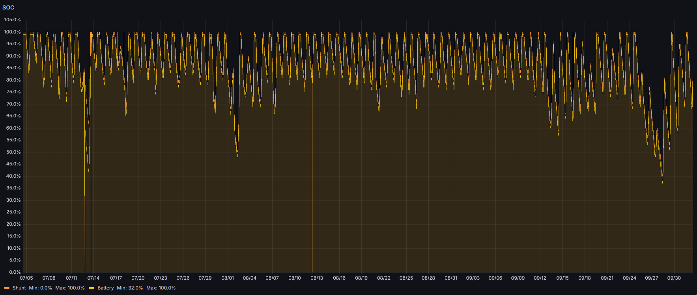Click the 09/30 x-axis date label
The image size is (697, 295).
pyautogui.click(x=674, y=278)
